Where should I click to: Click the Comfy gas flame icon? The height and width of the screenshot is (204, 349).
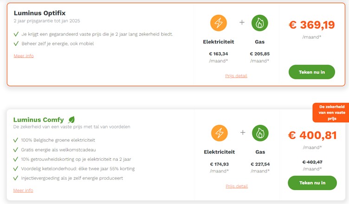click(260, 133)
